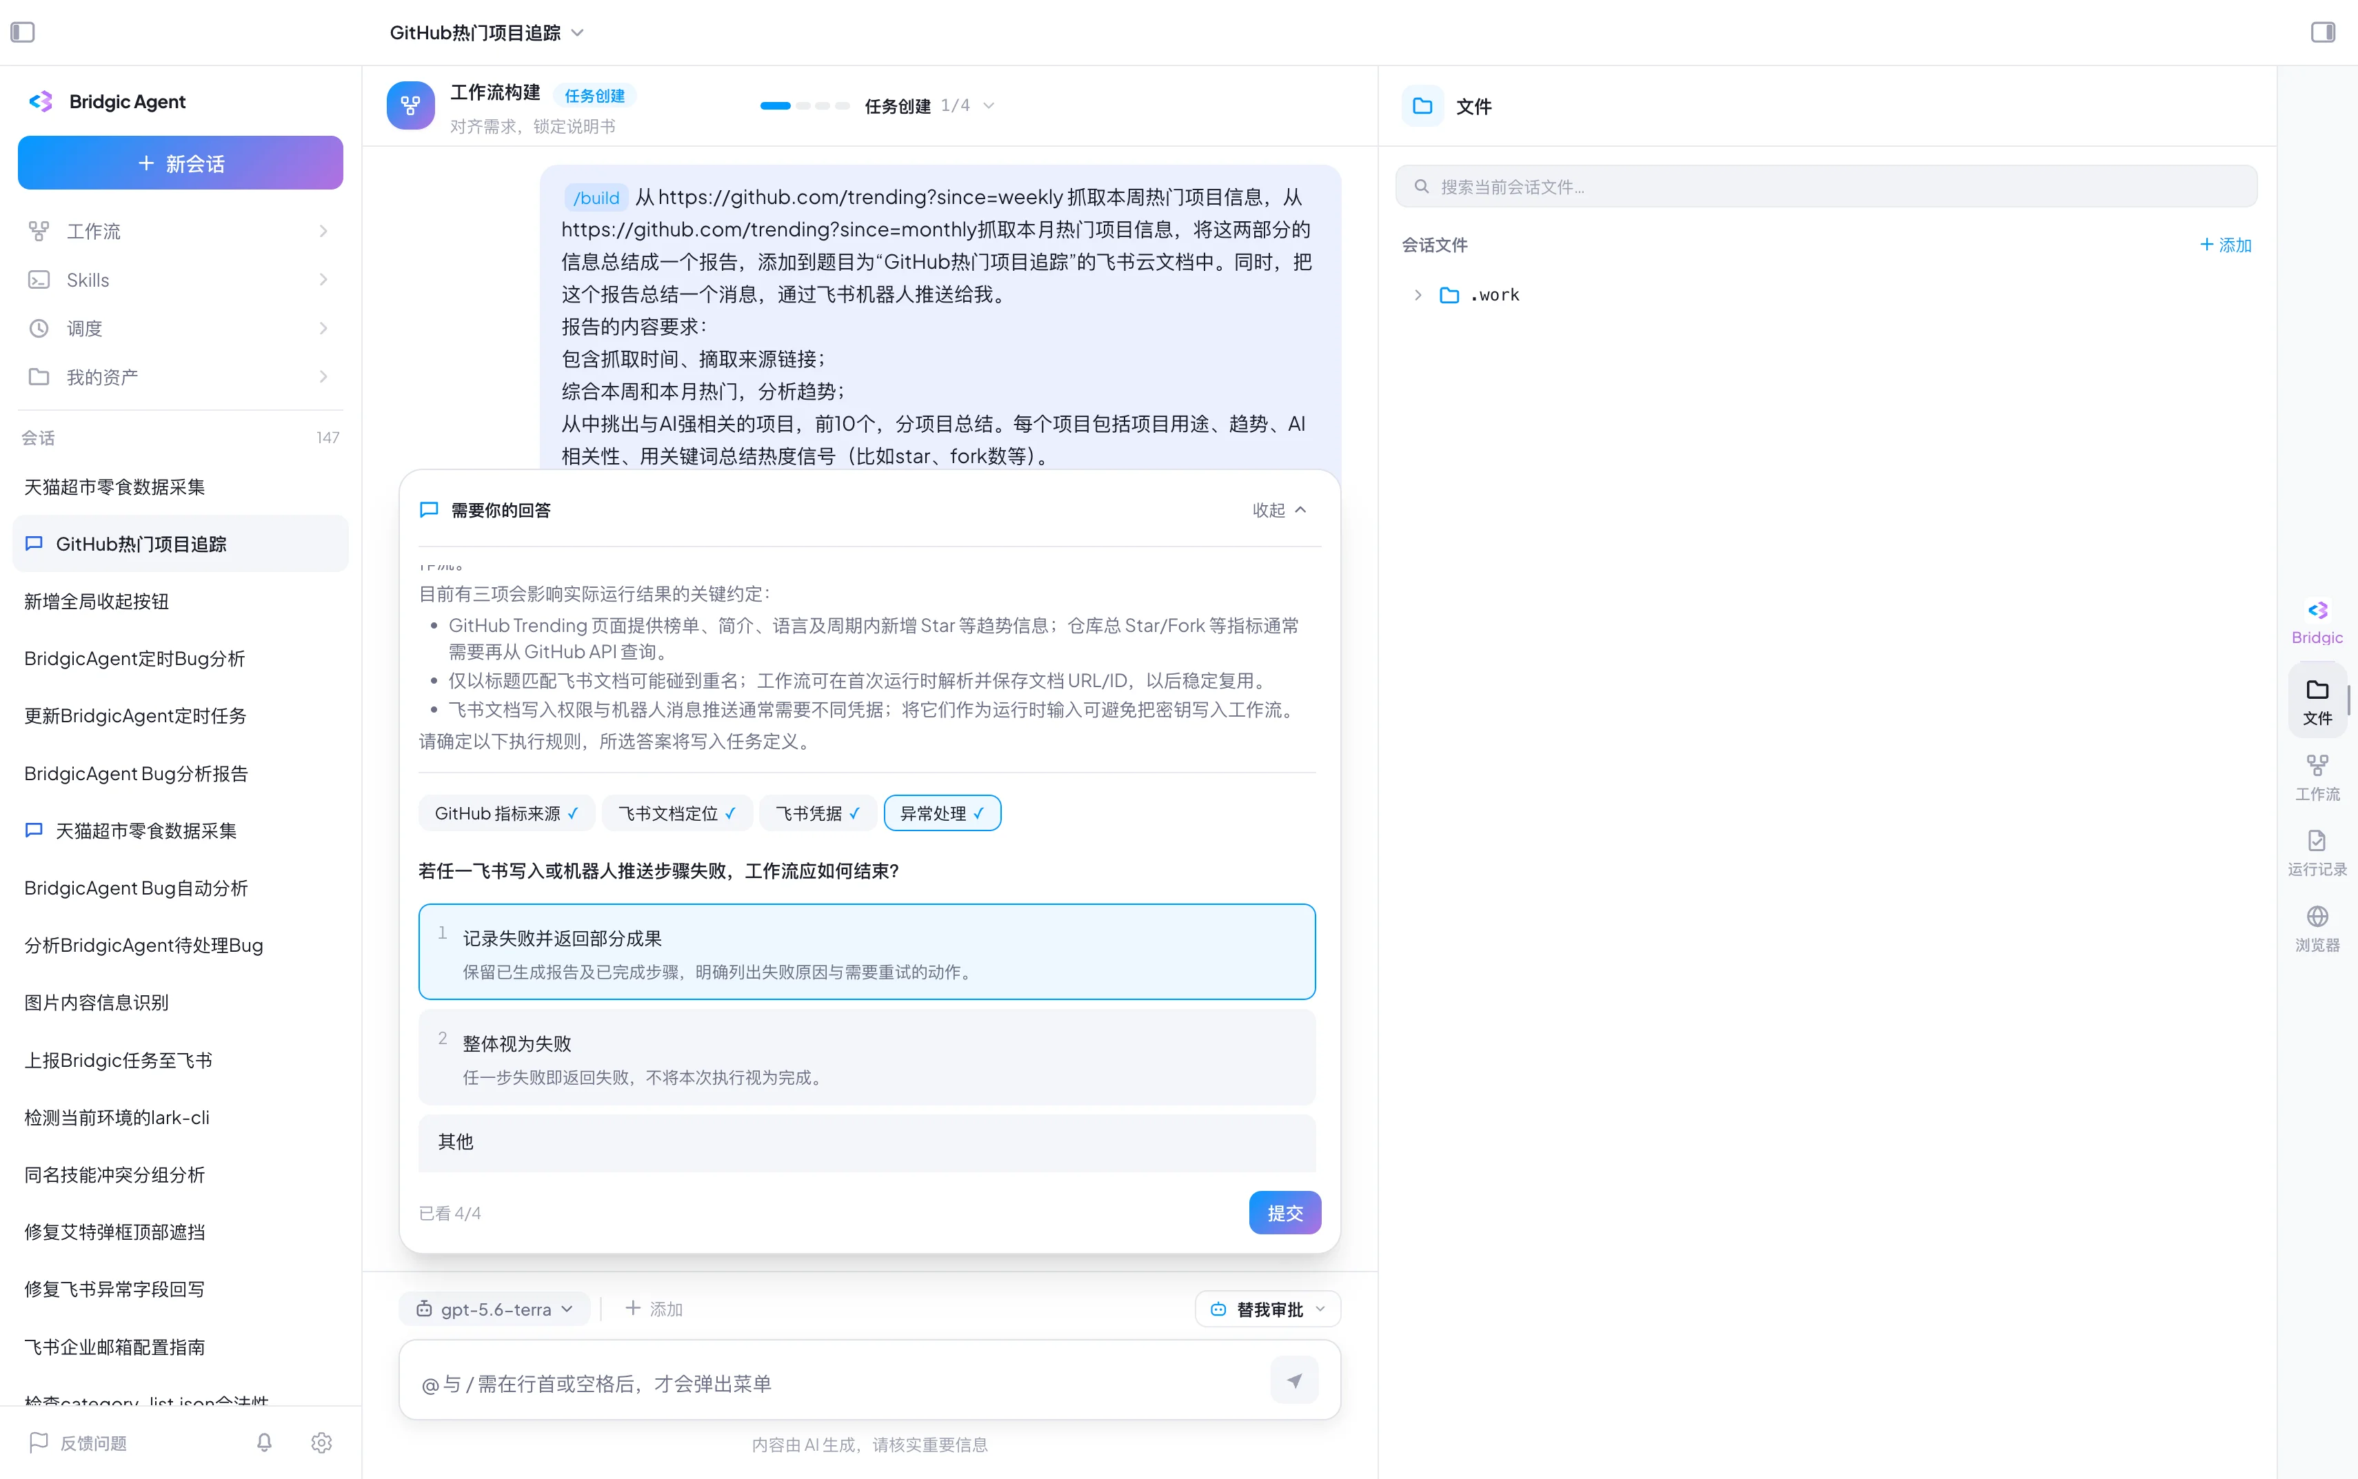
Task: Expand the 工作流 sidebar chevron
Action: coord(323,231)
